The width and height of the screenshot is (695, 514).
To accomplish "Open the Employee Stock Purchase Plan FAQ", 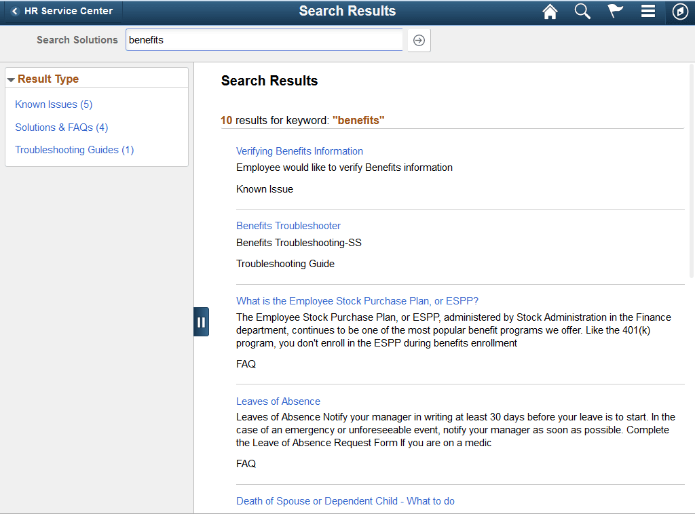I will 357,300.
